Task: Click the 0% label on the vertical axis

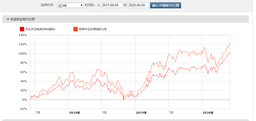Action: tap(24, 100)
